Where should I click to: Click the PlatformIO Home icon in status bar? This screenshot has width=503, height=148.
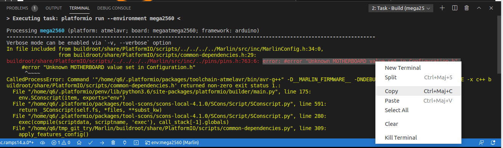pyautogui.click(x=79, y=143)
